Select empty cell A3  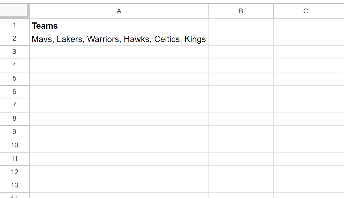click(x=119, y=52)
